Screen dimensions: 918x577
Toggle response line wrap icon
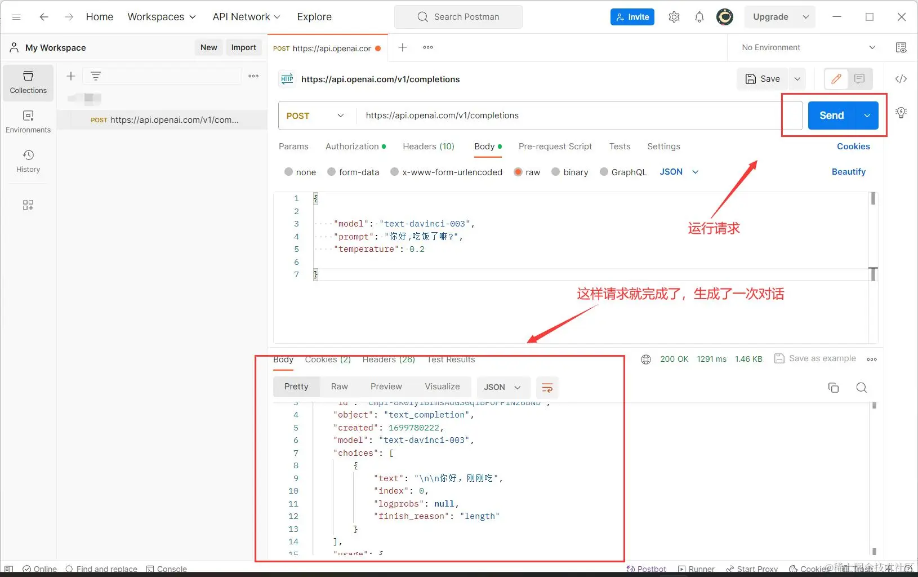547,388
